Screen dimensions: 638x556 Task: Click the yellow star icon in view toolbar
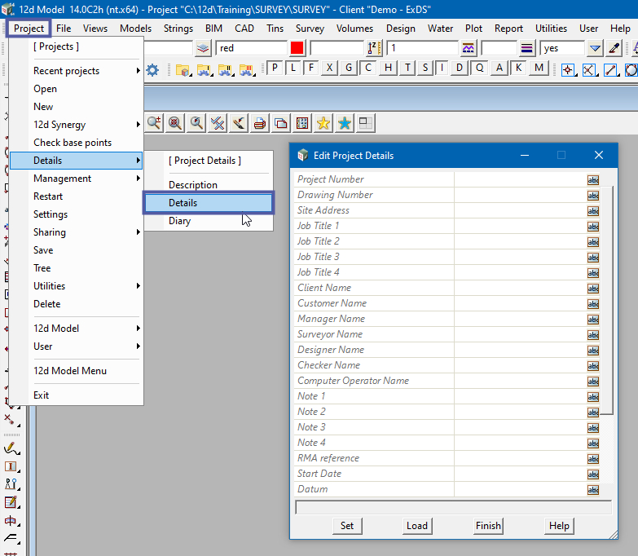(x=323, y=123)
